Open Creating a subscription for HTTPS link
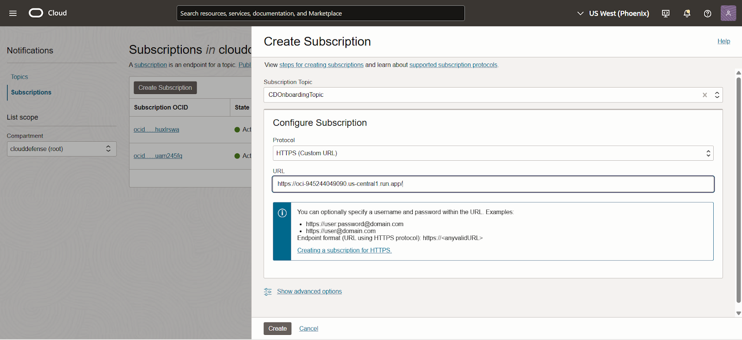 point(344,250)
